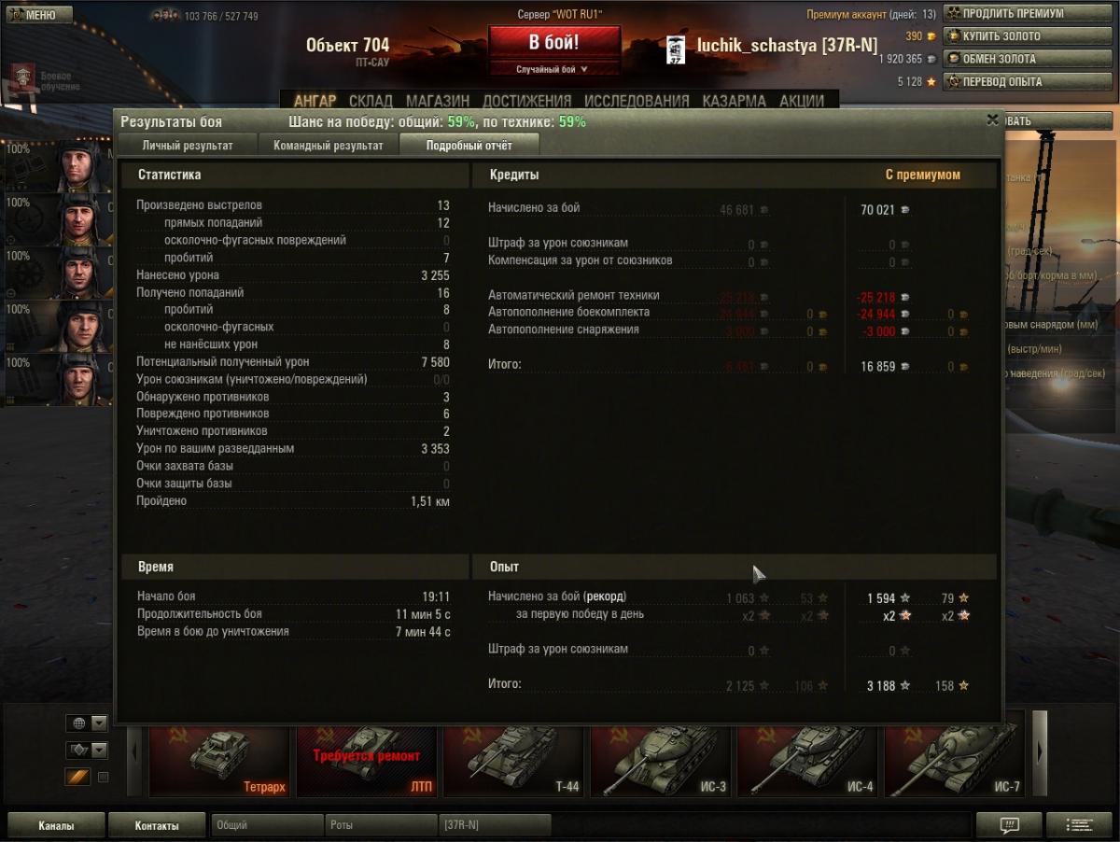Click the player name luchik_schastya [37R-N]

787,46
